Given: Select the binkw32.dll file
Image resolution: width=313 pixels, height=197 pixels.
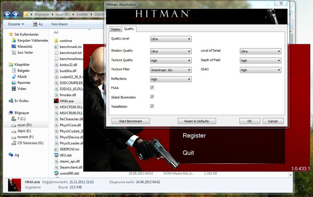Looking at the screenshot, I should click(x=69, y=65).
